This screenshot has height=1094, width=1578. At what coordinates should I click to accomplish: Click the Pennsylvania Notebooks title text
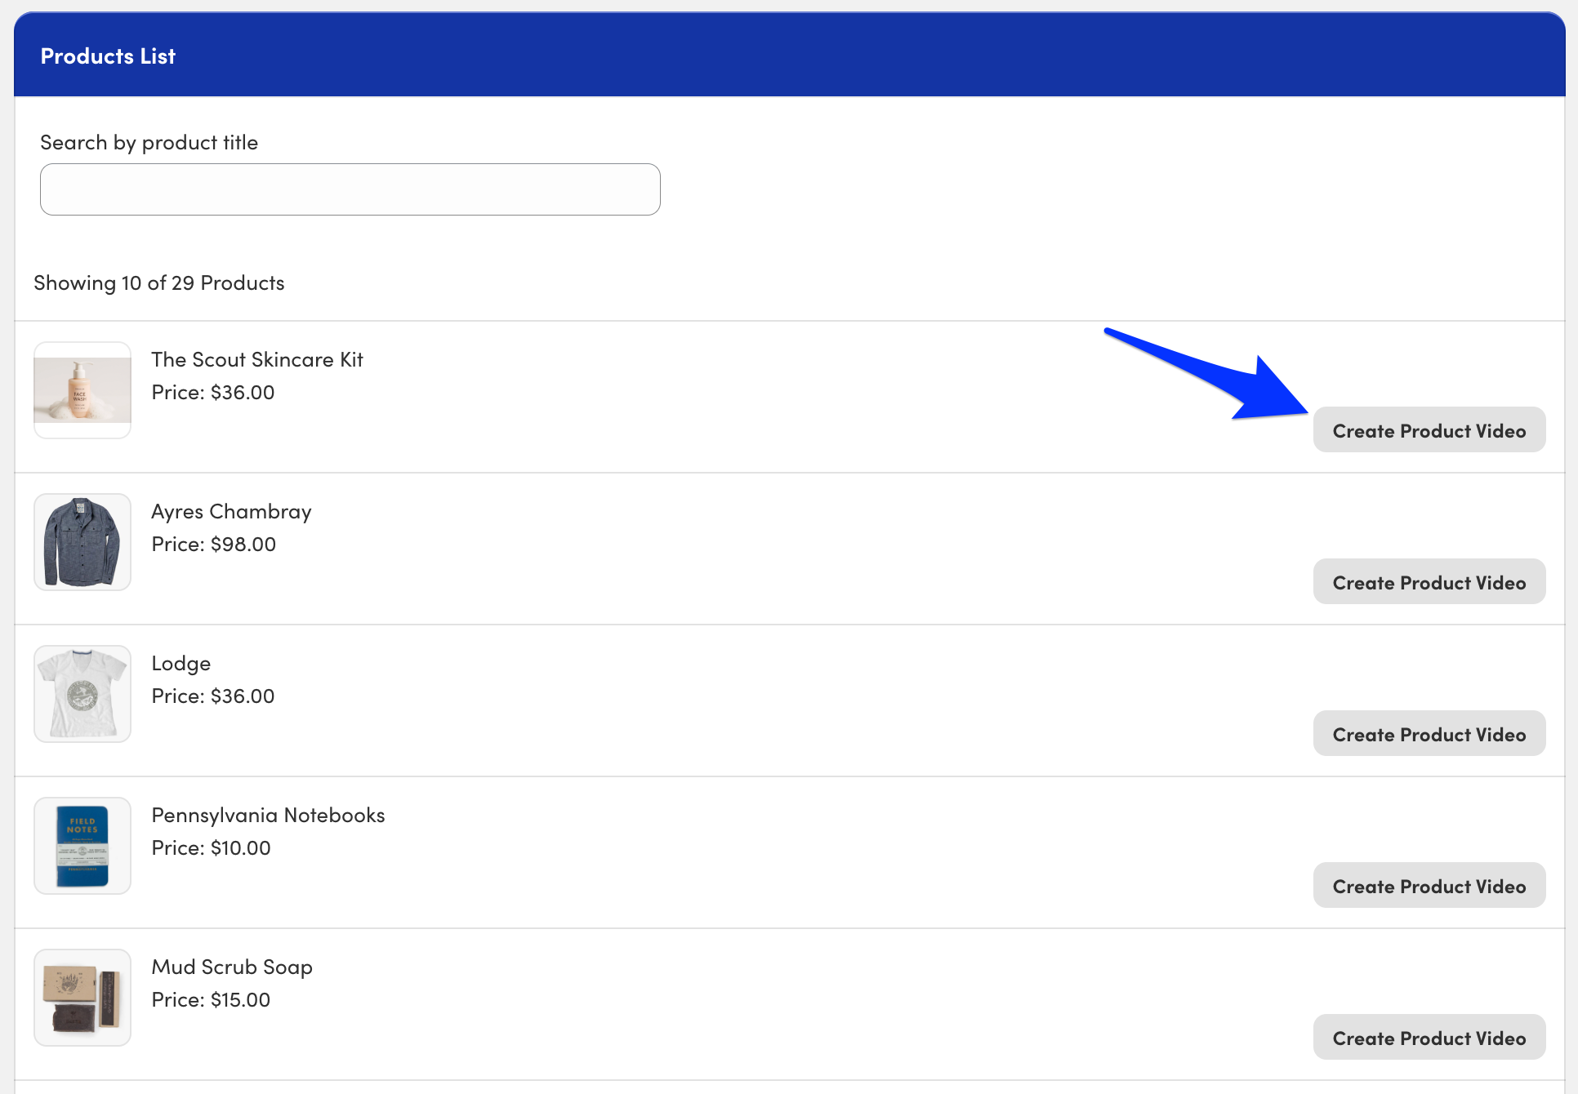(x=268, y=815)
